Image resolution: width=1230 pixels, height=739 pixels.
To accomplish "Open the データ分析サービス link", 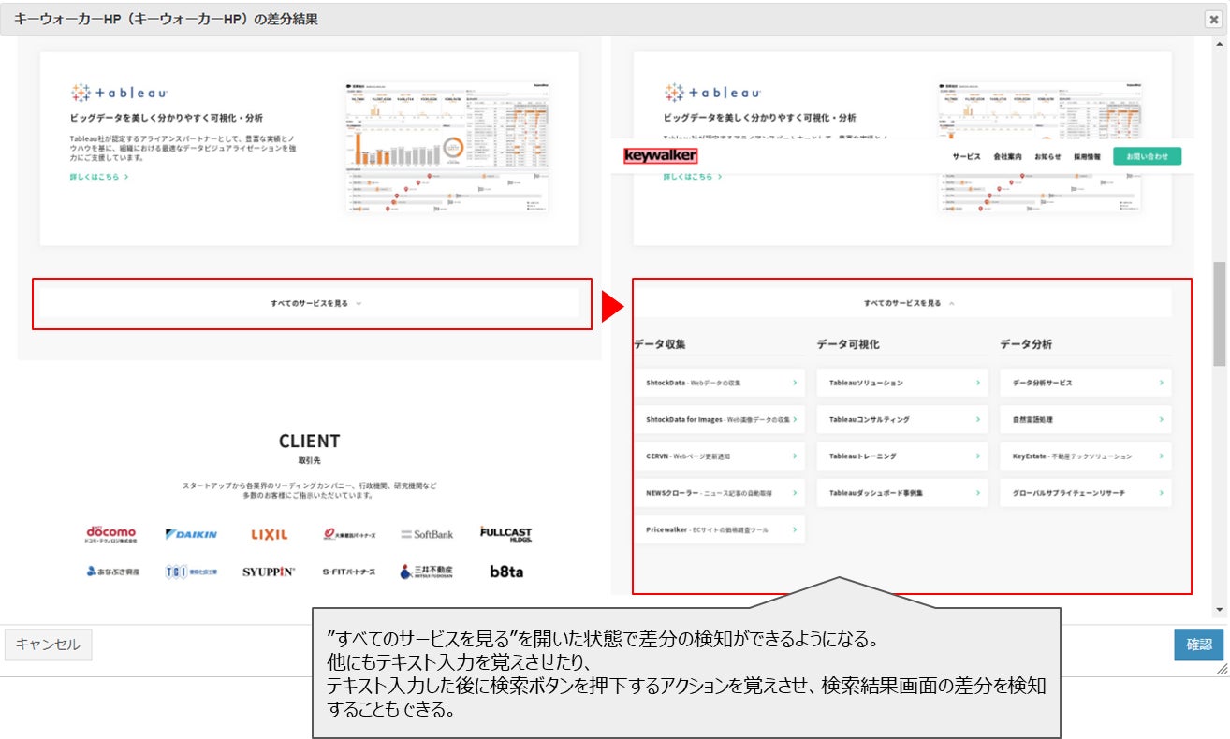I will click(1086, 383).
